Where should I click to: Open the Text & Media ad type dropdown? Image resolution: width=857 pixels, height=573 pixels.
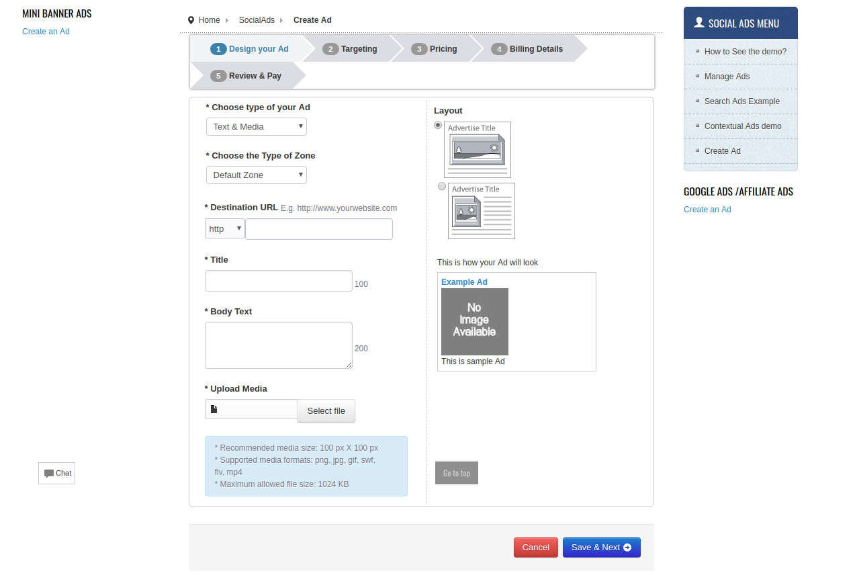click(256, 126)
